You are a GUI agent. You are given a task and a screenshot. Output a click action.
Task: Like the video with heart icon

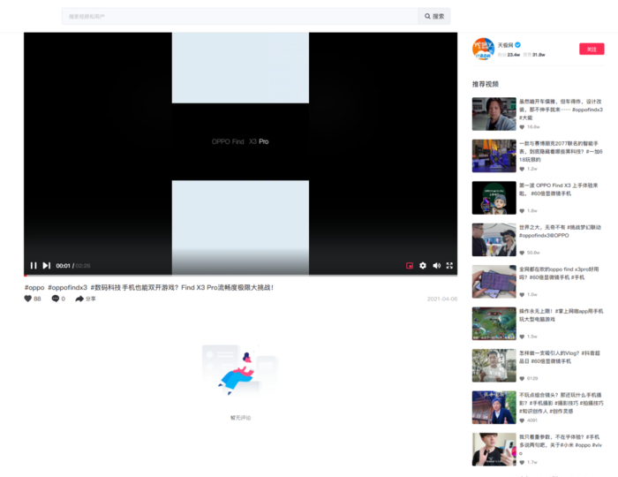27,299
